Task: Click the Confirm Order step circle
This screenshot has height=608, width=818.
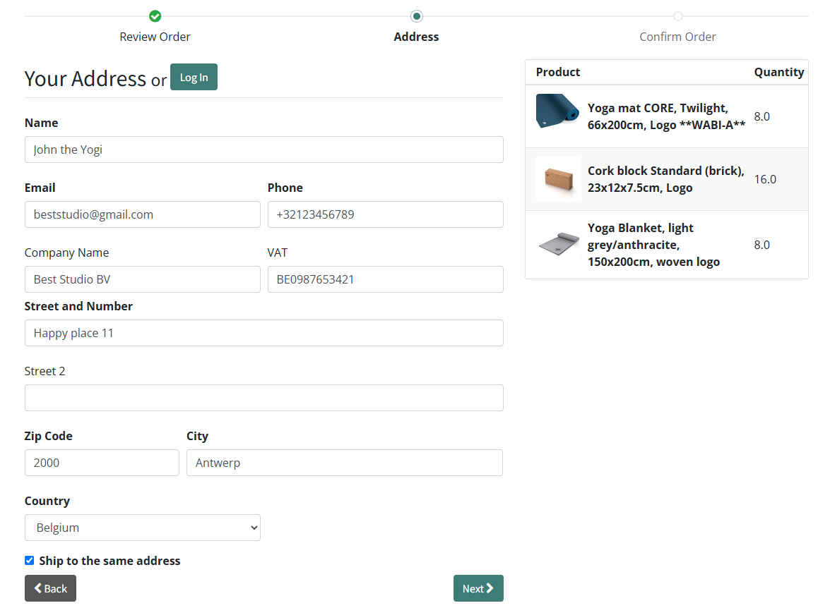Action: pos(677,16)
